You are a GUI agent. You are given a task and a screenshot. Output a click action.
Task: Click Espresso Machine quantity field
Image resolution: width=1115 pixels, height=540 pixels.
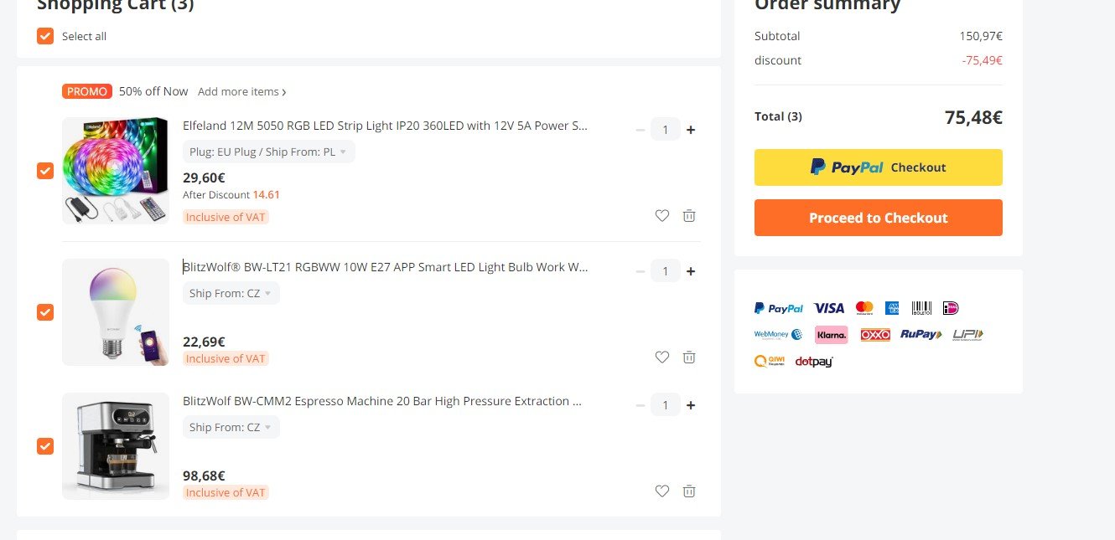[666, 405]
